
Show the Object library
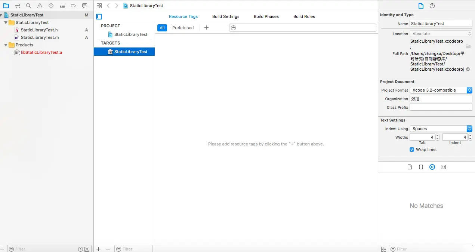tap(432, 167)
